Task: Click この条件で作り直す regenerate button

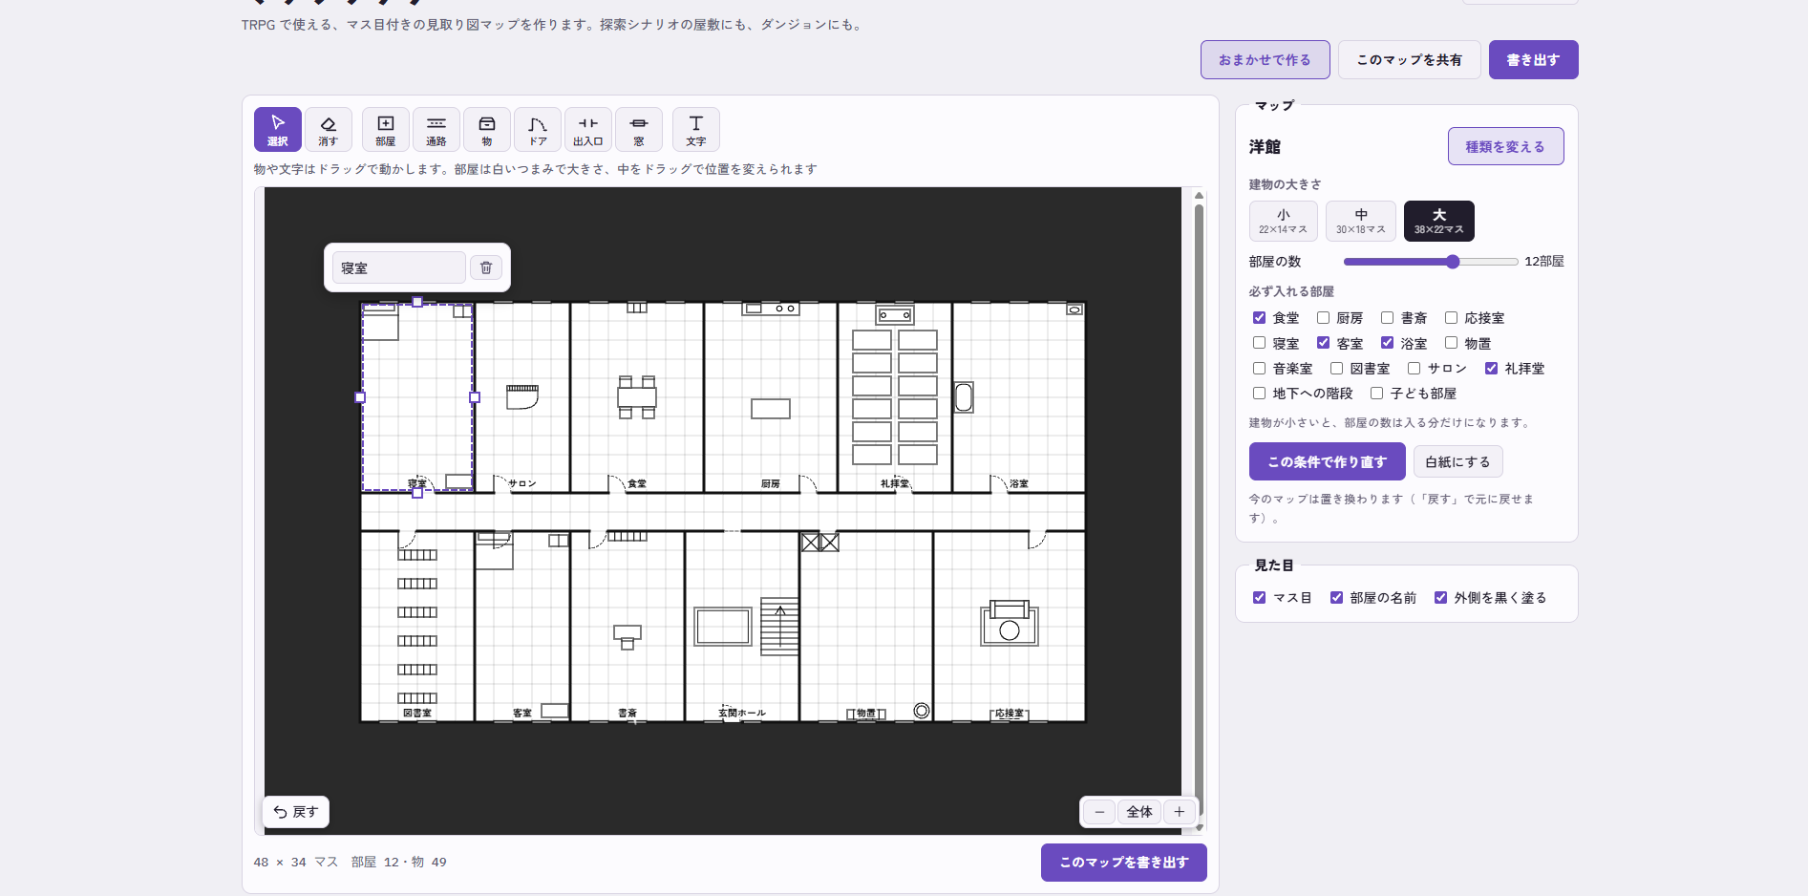Action: tap(1327, 461)
